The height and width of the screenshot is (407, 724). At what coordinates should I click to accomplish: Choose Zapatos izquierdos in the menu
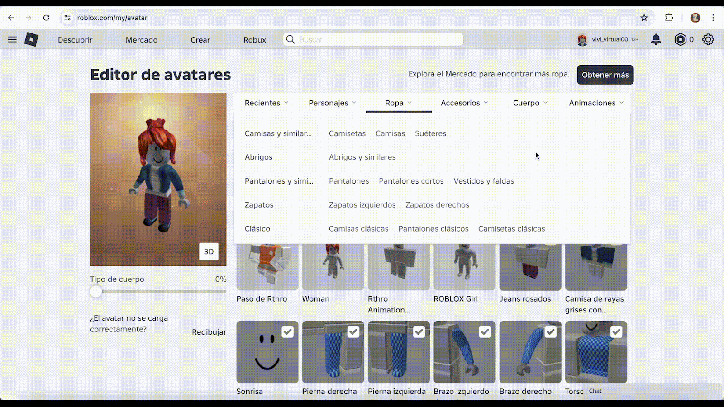(x=362, y=205)
